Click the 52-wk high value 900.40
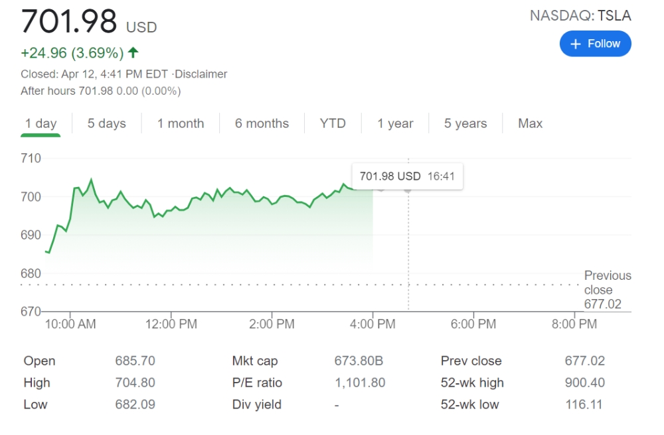 pos(584,383)
